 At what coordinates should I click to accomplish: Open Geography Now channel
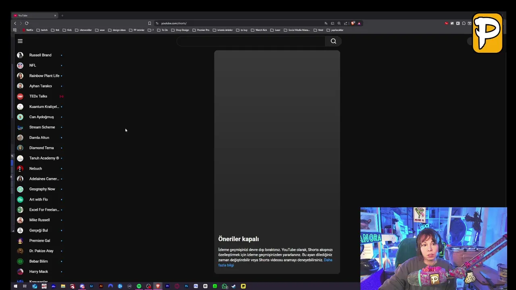tap(40, 189)
